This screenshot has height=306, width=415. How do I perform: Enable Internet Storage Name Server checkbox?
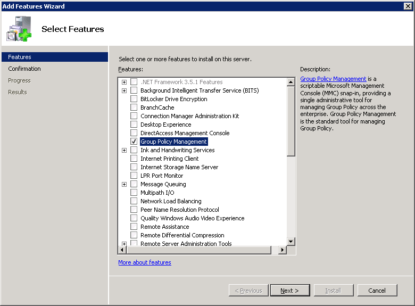click(x=134, y=167)
